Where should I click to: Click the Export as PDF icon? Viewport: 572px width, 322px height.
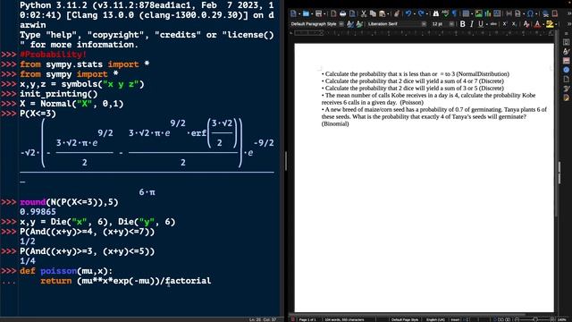333,14
